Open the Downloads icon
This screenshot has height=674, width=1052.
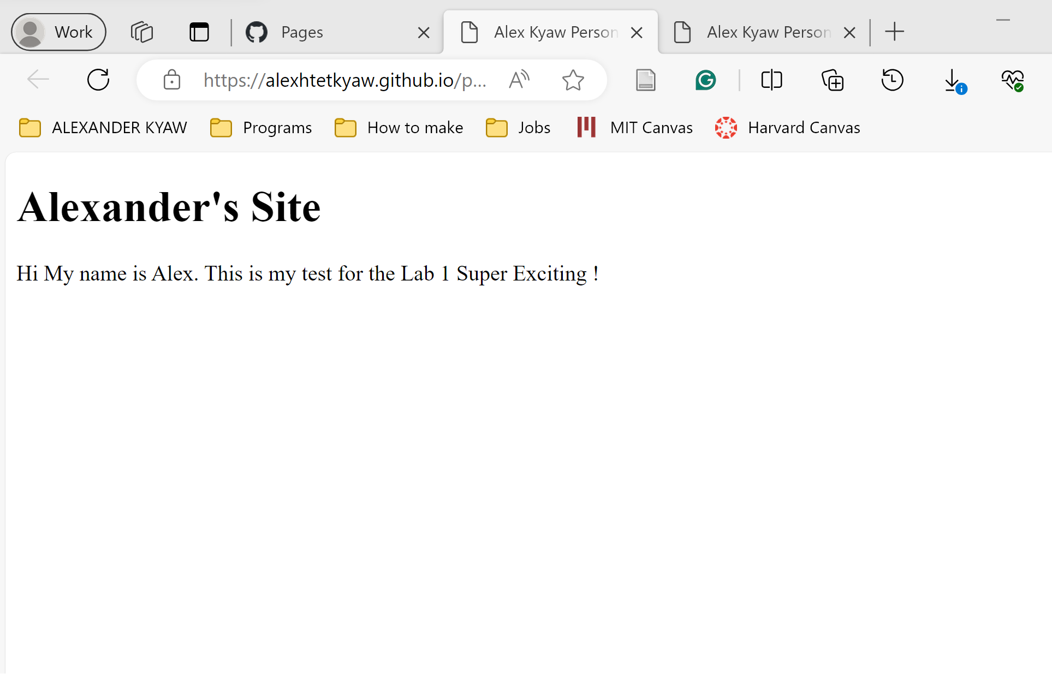coord(953,80)
